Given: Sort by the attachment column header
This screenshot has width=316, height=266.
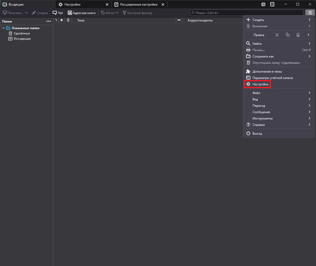Looking at the screenshot, I should [x=68, y=20].
